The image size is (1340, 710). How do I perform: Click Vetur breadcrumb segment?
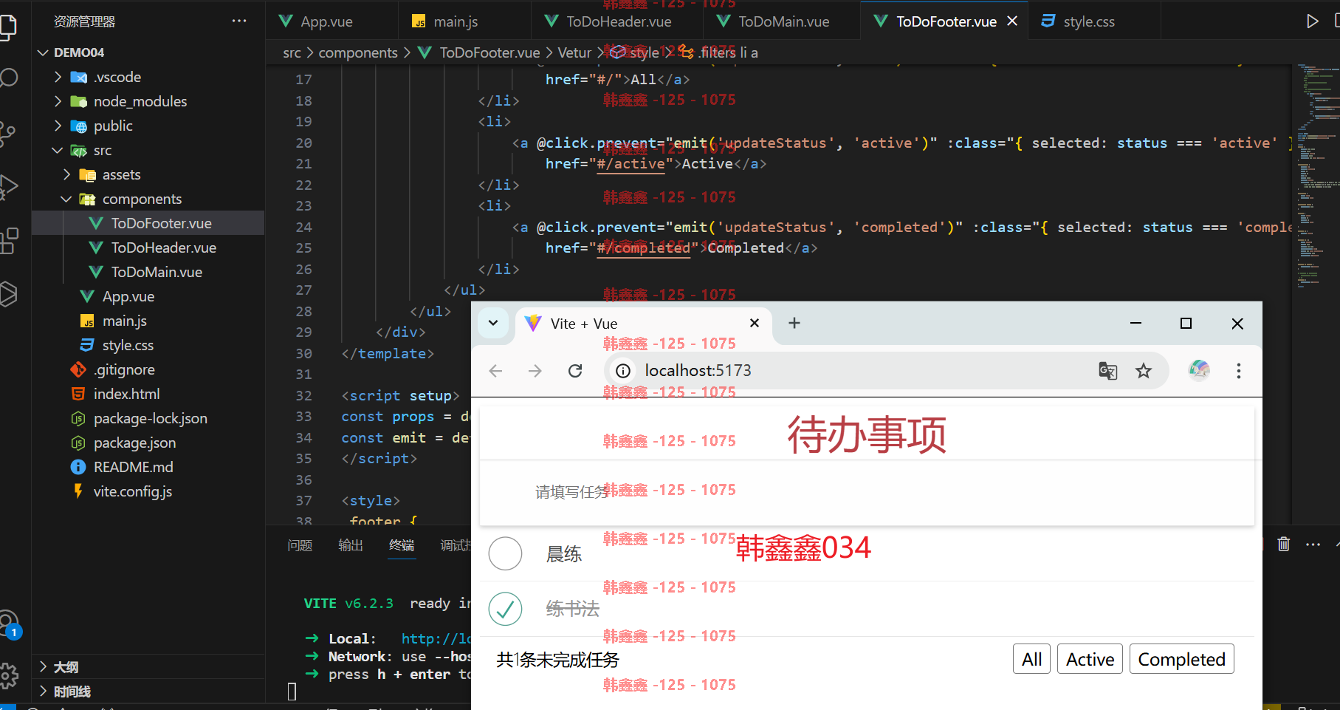(x=574, y=52)
